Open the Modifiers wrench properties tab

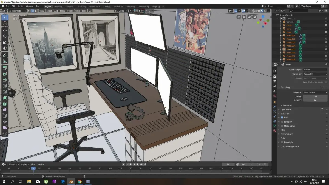[275, 107]
